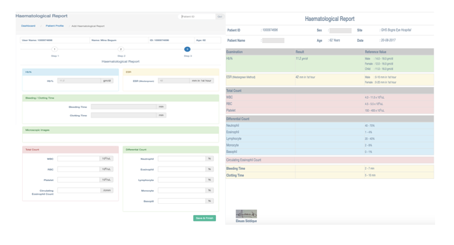
Task: Click the Basophil percentage field
Action: click(x=182, y=201)
